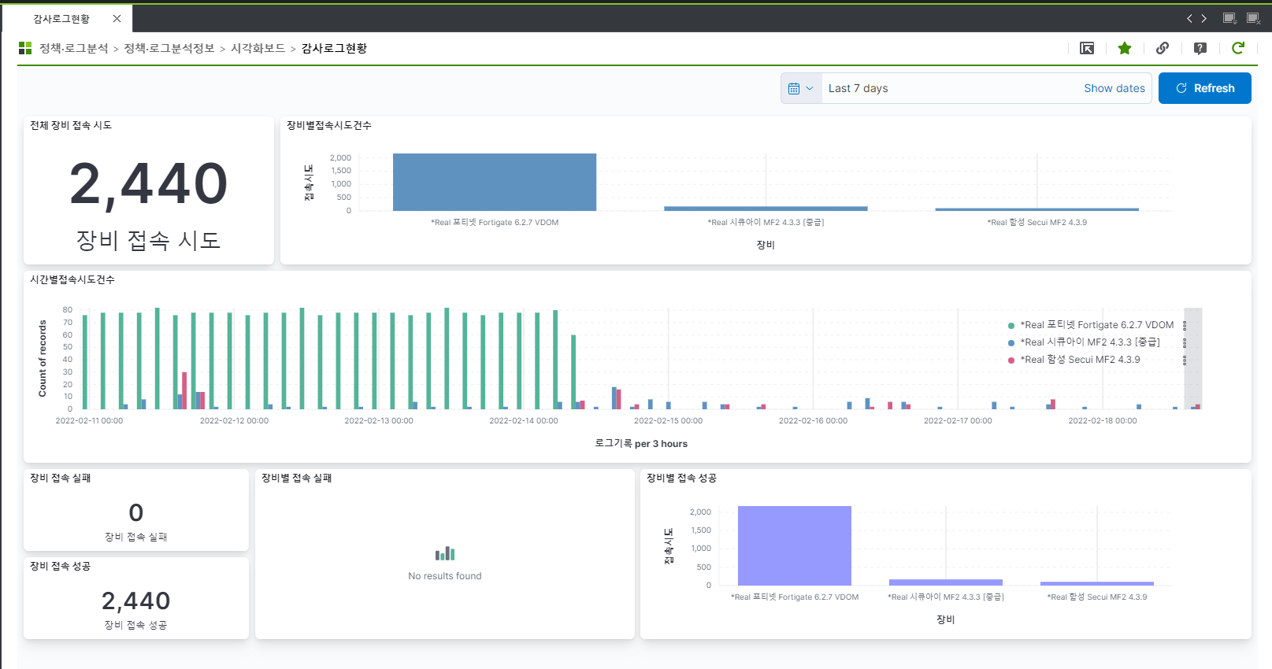Click the first window layout icon in tab bar
1272x669 pixels.
point(1229,18)
